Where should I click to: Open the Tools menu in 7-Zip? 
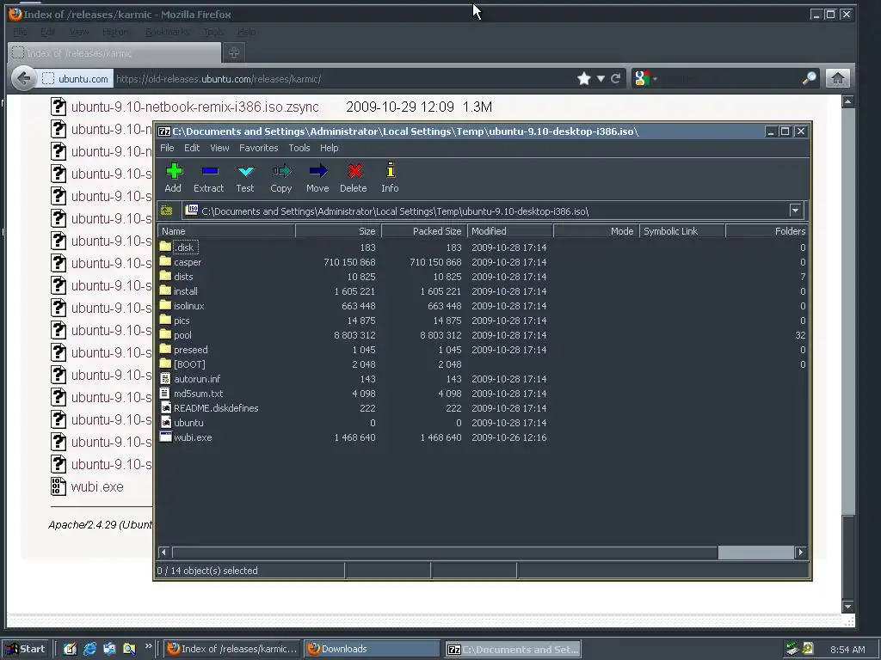[299, 148]
